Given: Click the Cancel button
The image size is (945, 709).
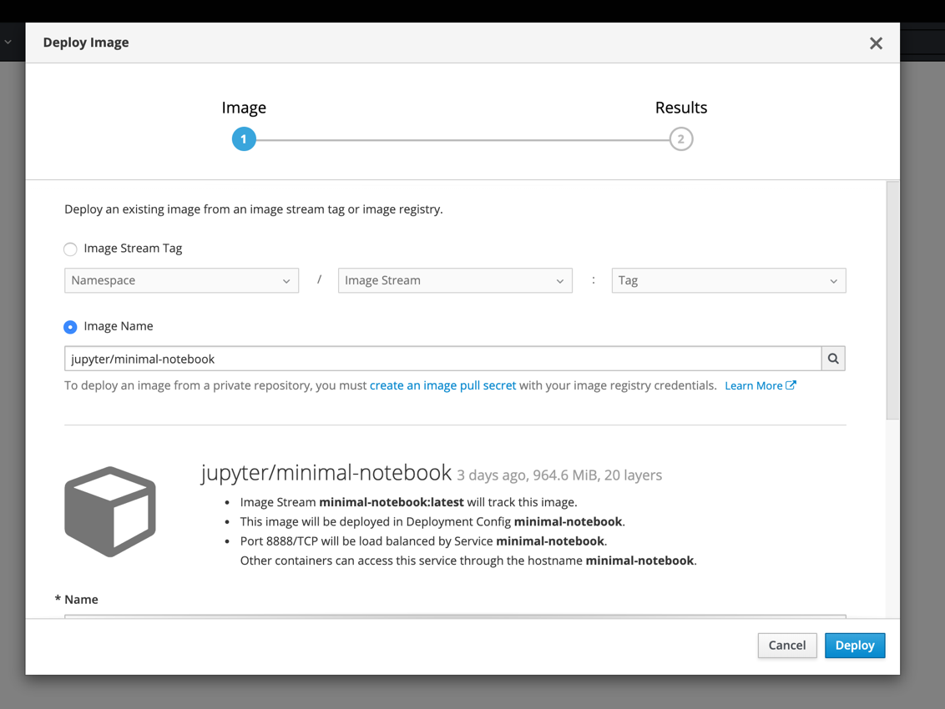Looking at the screenshot, I should pos(786,645).
